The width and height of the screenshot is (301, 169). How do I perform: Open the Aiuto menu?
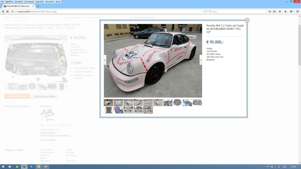point(58,1)
